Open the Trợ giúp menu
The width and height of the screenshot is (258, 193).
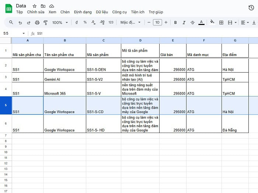(x=156, y=12)
